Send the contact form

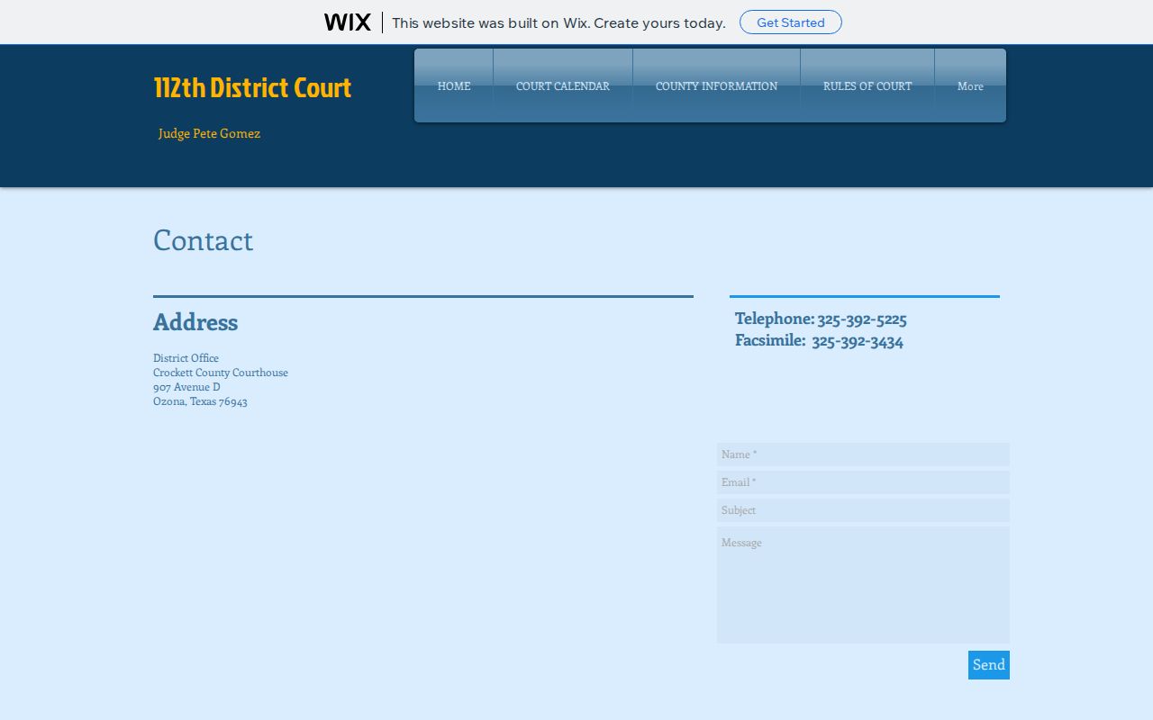(x=989, y=665)
